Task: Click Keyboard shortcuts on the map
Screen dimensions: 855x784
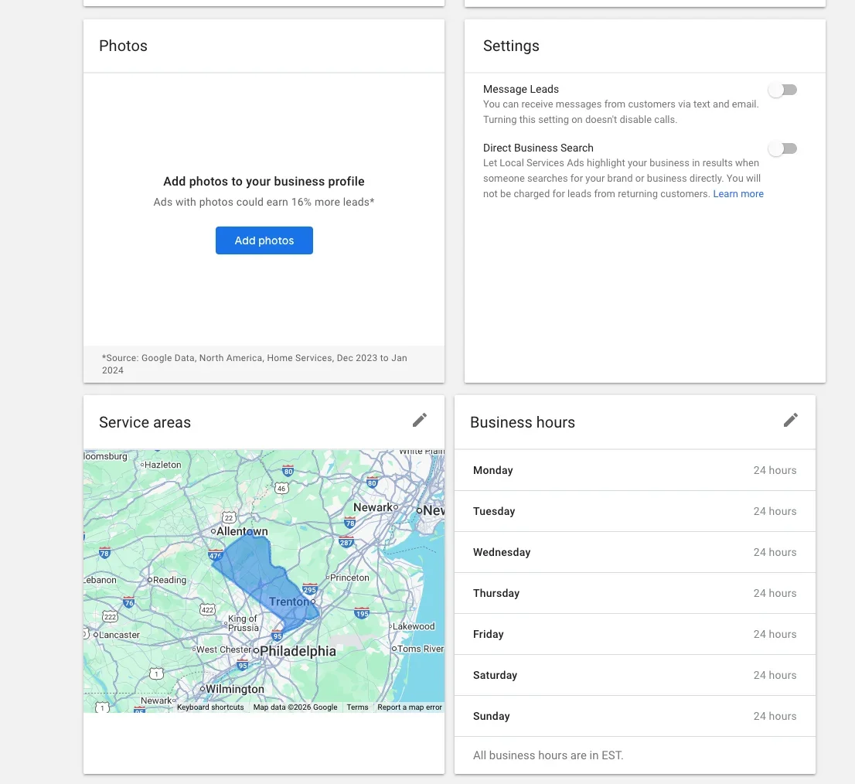Action: 210,707
